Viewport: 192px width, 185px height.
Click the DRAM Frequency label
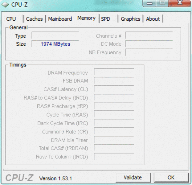pos(68,73)
